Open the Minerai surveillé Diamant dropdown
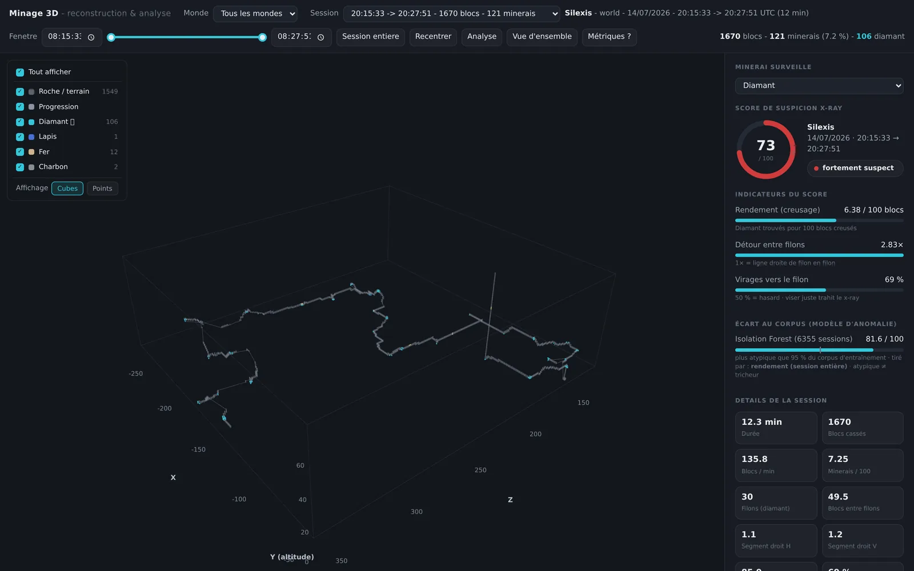 point(819,86)
